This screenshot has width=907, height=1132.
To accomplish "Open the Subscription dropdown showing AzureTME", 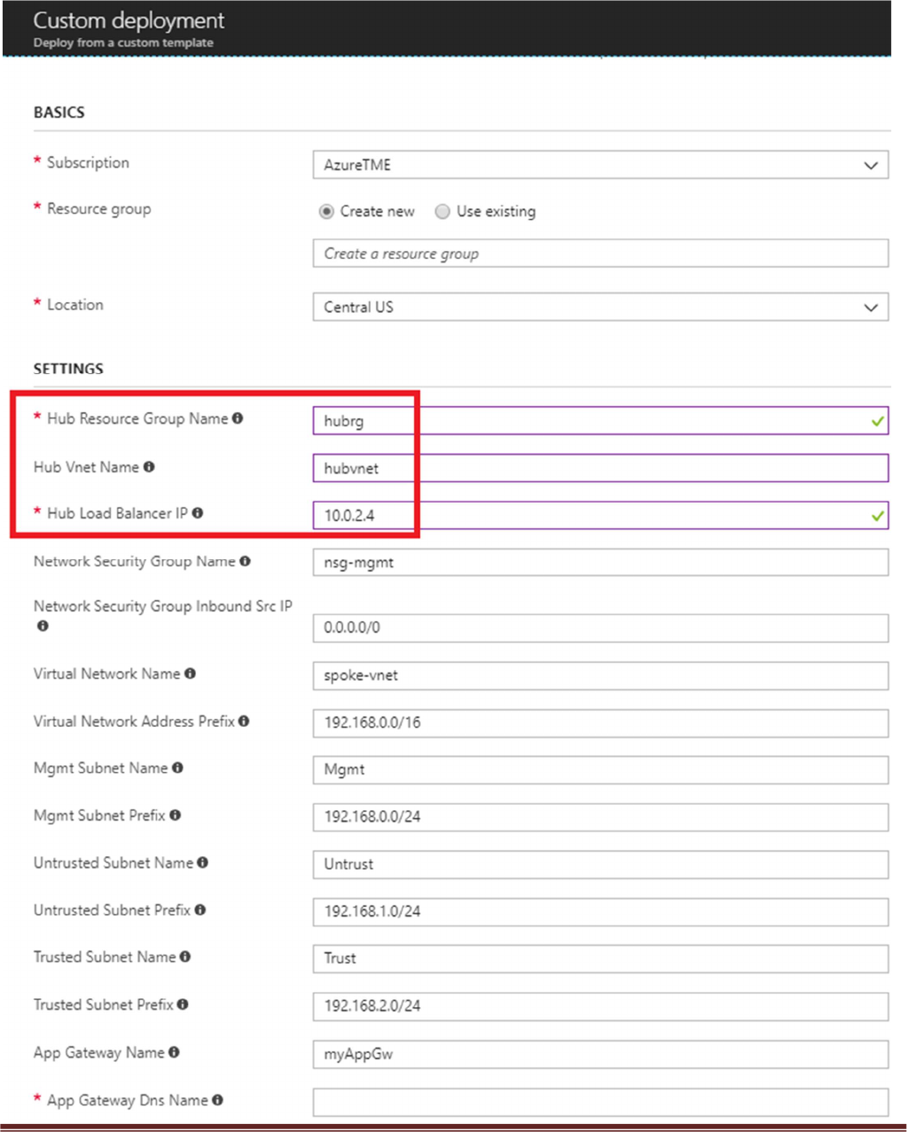I will pos(600,165).
